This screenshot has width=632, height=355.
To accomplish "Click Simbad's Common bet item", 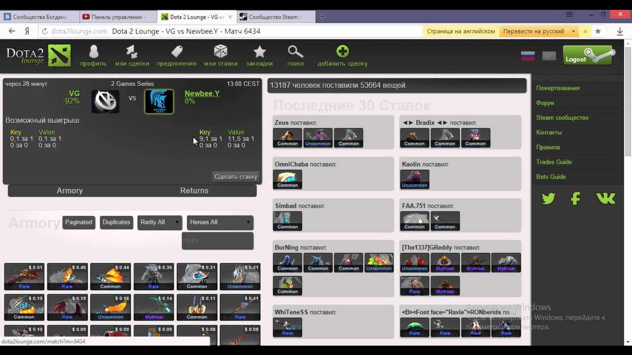I will coord(287,221).
